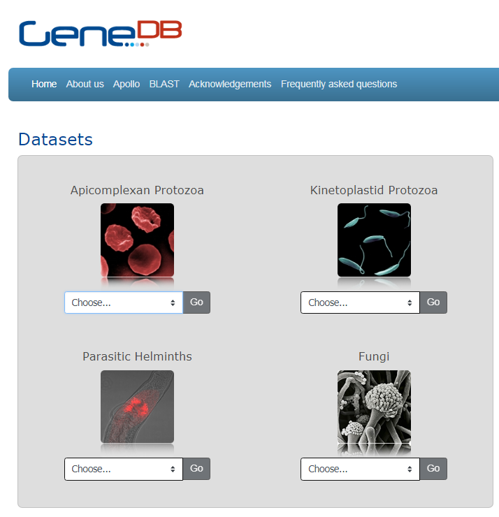The height and width of the screenshot is (517, 499).
Task: Click the Apicomplexan Protozoa red blood cell image
Action: coord(137,240)
